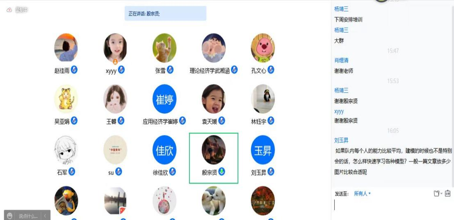Click the recording cloud icon at top left
The width and height of the screenshot is (454, 220).
(x=9, y=10)
